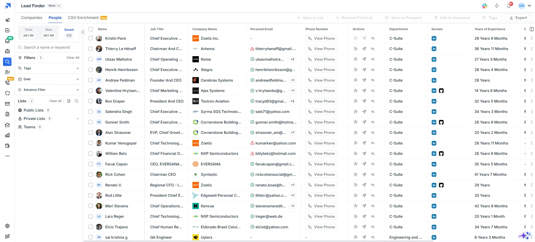Screen dimensions: 535x242
Task: Tick the checkbox for Andrew Feldman
Action: (x=90, y=80)
